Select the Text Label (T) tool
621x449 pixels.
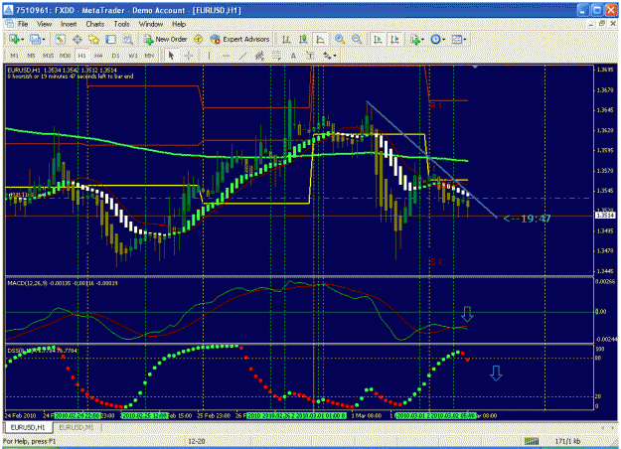310,56
